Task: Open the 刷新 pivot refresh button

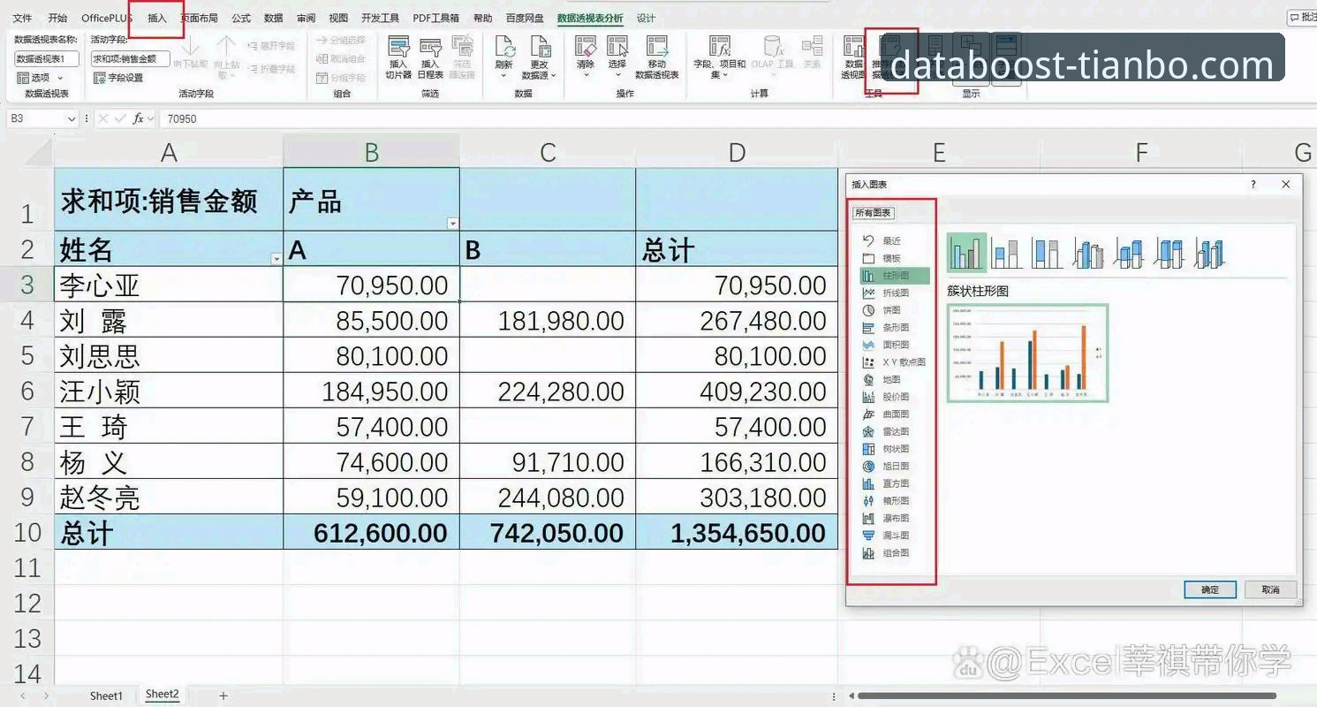Action: click(504, 56)
